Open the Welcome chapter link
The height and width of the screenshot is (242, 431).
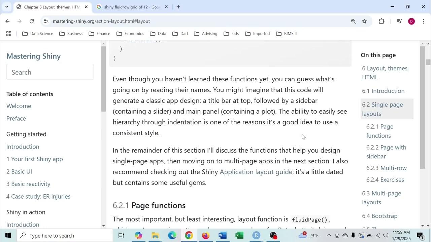click(x=19, y=106)
